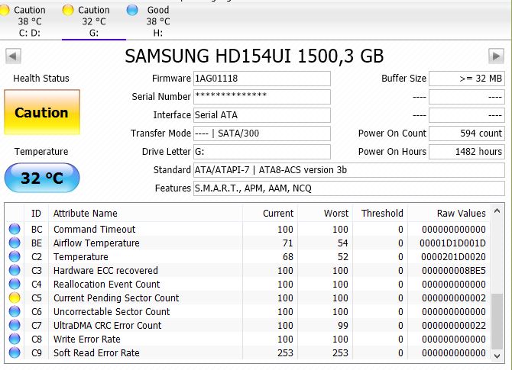Click raw value 0000201D0020
This screenshot has height=370, width=512.
453,257
